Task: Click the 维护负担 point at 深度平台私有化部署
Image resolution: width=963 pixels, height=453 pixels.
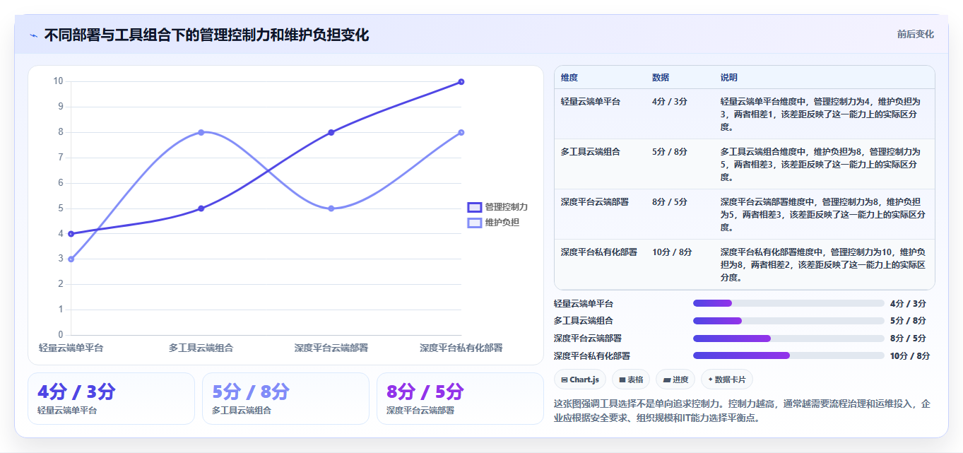Action: pos(461,132)
